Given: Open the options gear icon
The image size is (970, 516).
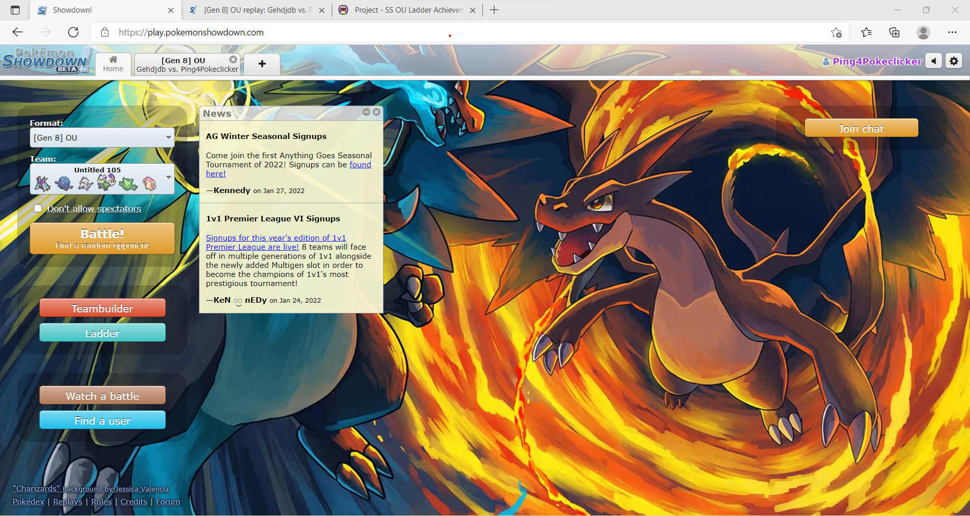Looking at the screenshot, I should pos(954,61).
